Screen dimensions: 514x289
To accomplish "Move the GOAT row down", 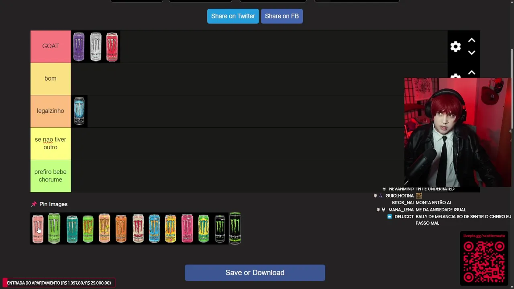I will point(471,53).
